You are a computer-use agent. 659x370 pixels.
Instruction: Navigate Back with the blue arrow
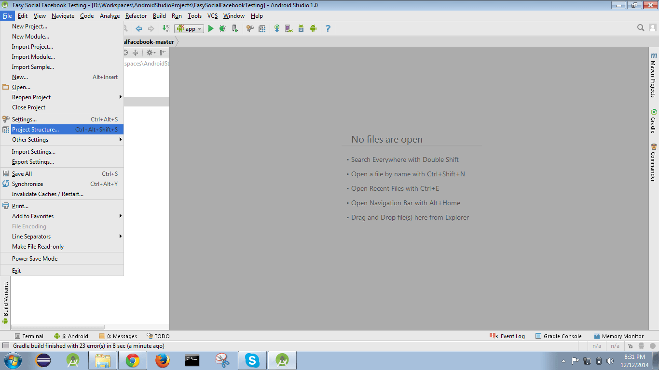click(139, 28)
